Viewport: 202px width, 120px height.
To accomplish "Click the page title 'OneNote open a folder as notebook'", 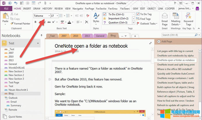I will (x=91, y=46).
